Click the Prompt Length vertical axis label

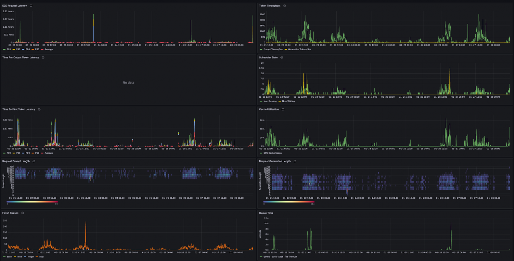tap(3, 181)
